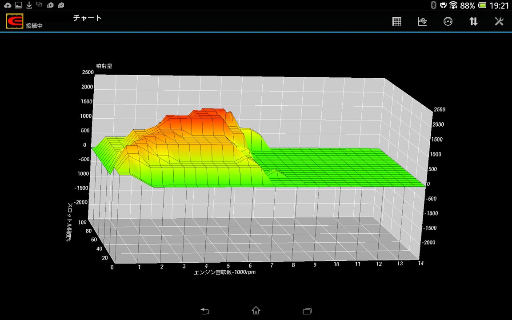Tap the Wi-Fi signal indicator

453,5
